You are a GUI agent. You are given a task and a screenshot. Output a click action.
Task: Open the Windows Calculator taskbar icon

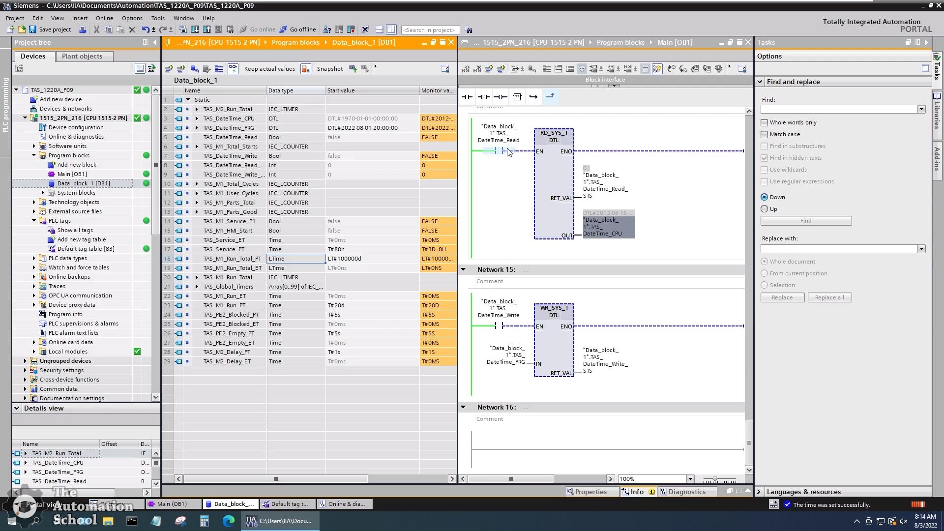tap(205, 521)
